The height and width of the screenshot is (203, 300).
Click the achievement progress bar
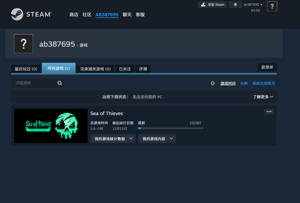click(171, 128)
